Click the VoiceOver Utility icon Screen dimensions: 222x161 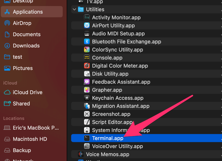coord(87,146)
